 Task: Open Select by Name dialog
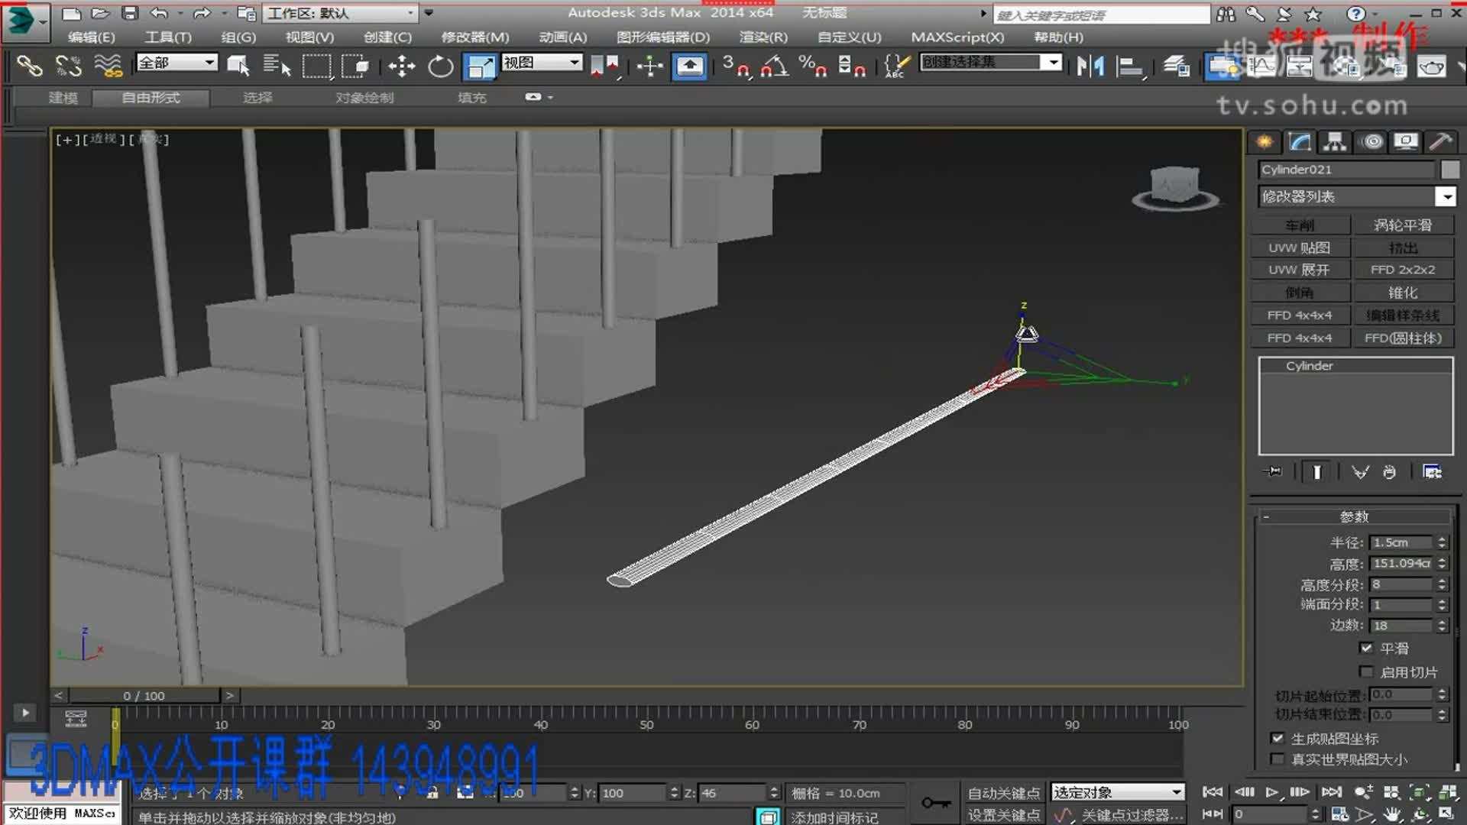point(274,65)
